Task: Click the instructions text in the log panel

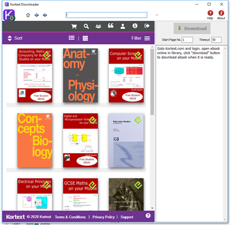Action: tap(189, 53)
